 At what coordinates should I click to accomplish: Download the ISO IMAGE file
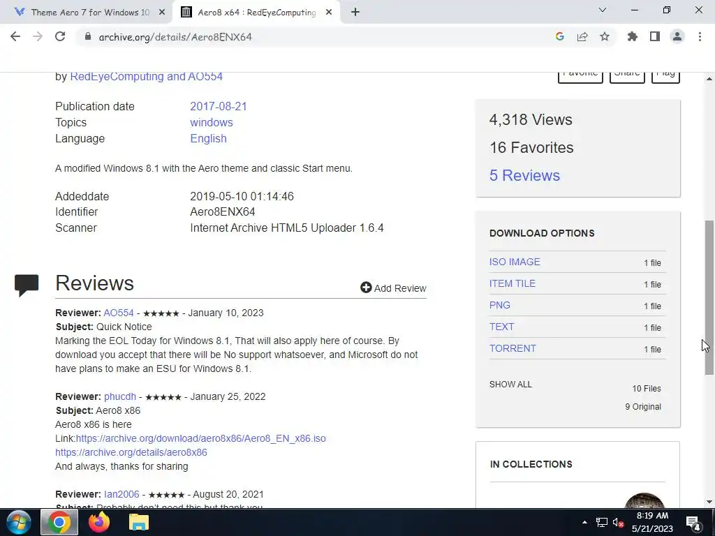[x=515, y=262]
